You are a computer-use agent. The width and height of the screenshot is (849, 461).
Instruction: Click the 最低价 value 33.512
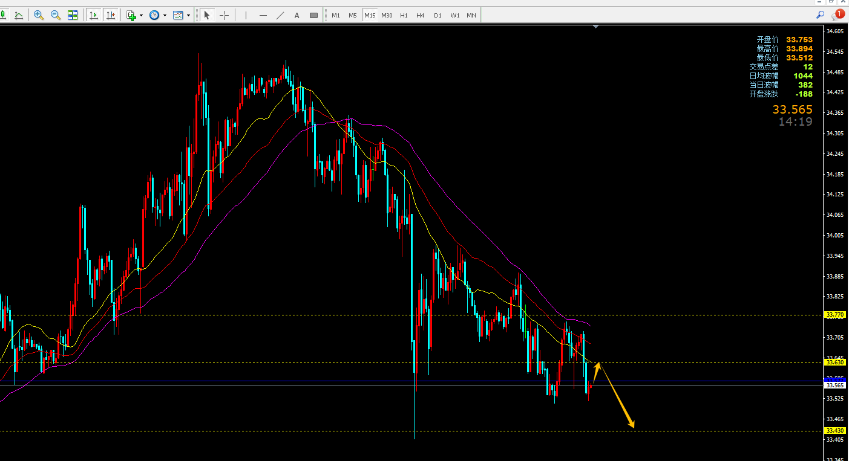[x=799, y=57]
